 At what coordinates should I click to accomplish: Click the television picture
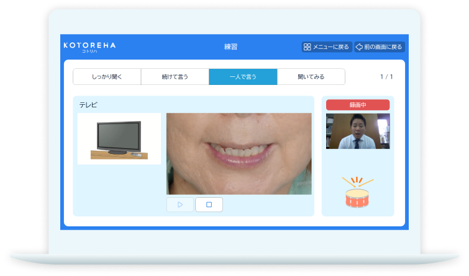pos(119,139)
